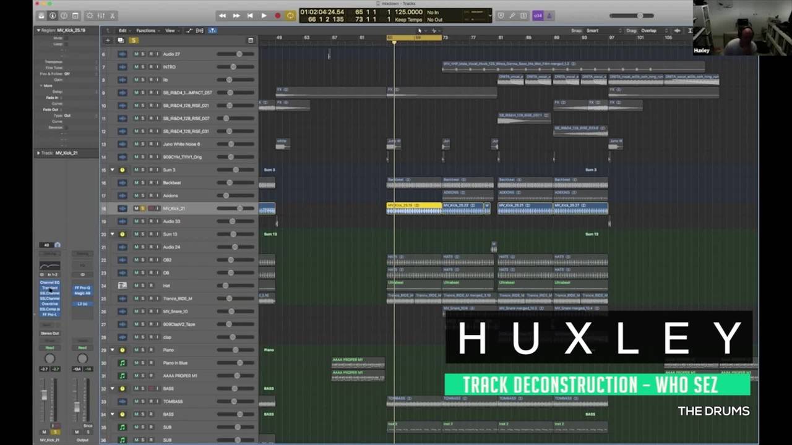The width and height of the screenshot is (792, 445).
Task: Toggle the Catch Playhead button
Action: (212, 30)
